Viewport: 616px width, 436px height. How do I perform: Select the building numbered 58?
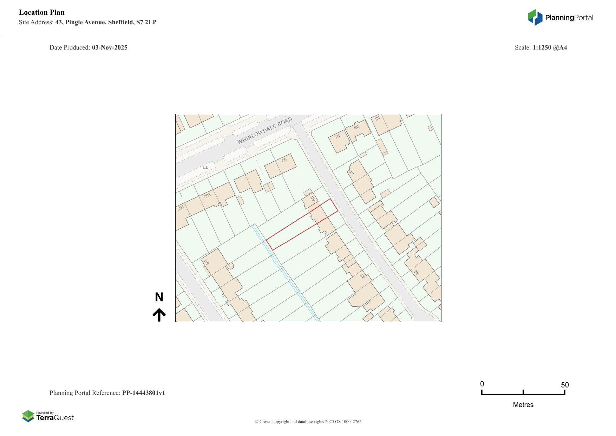[213, 262]
